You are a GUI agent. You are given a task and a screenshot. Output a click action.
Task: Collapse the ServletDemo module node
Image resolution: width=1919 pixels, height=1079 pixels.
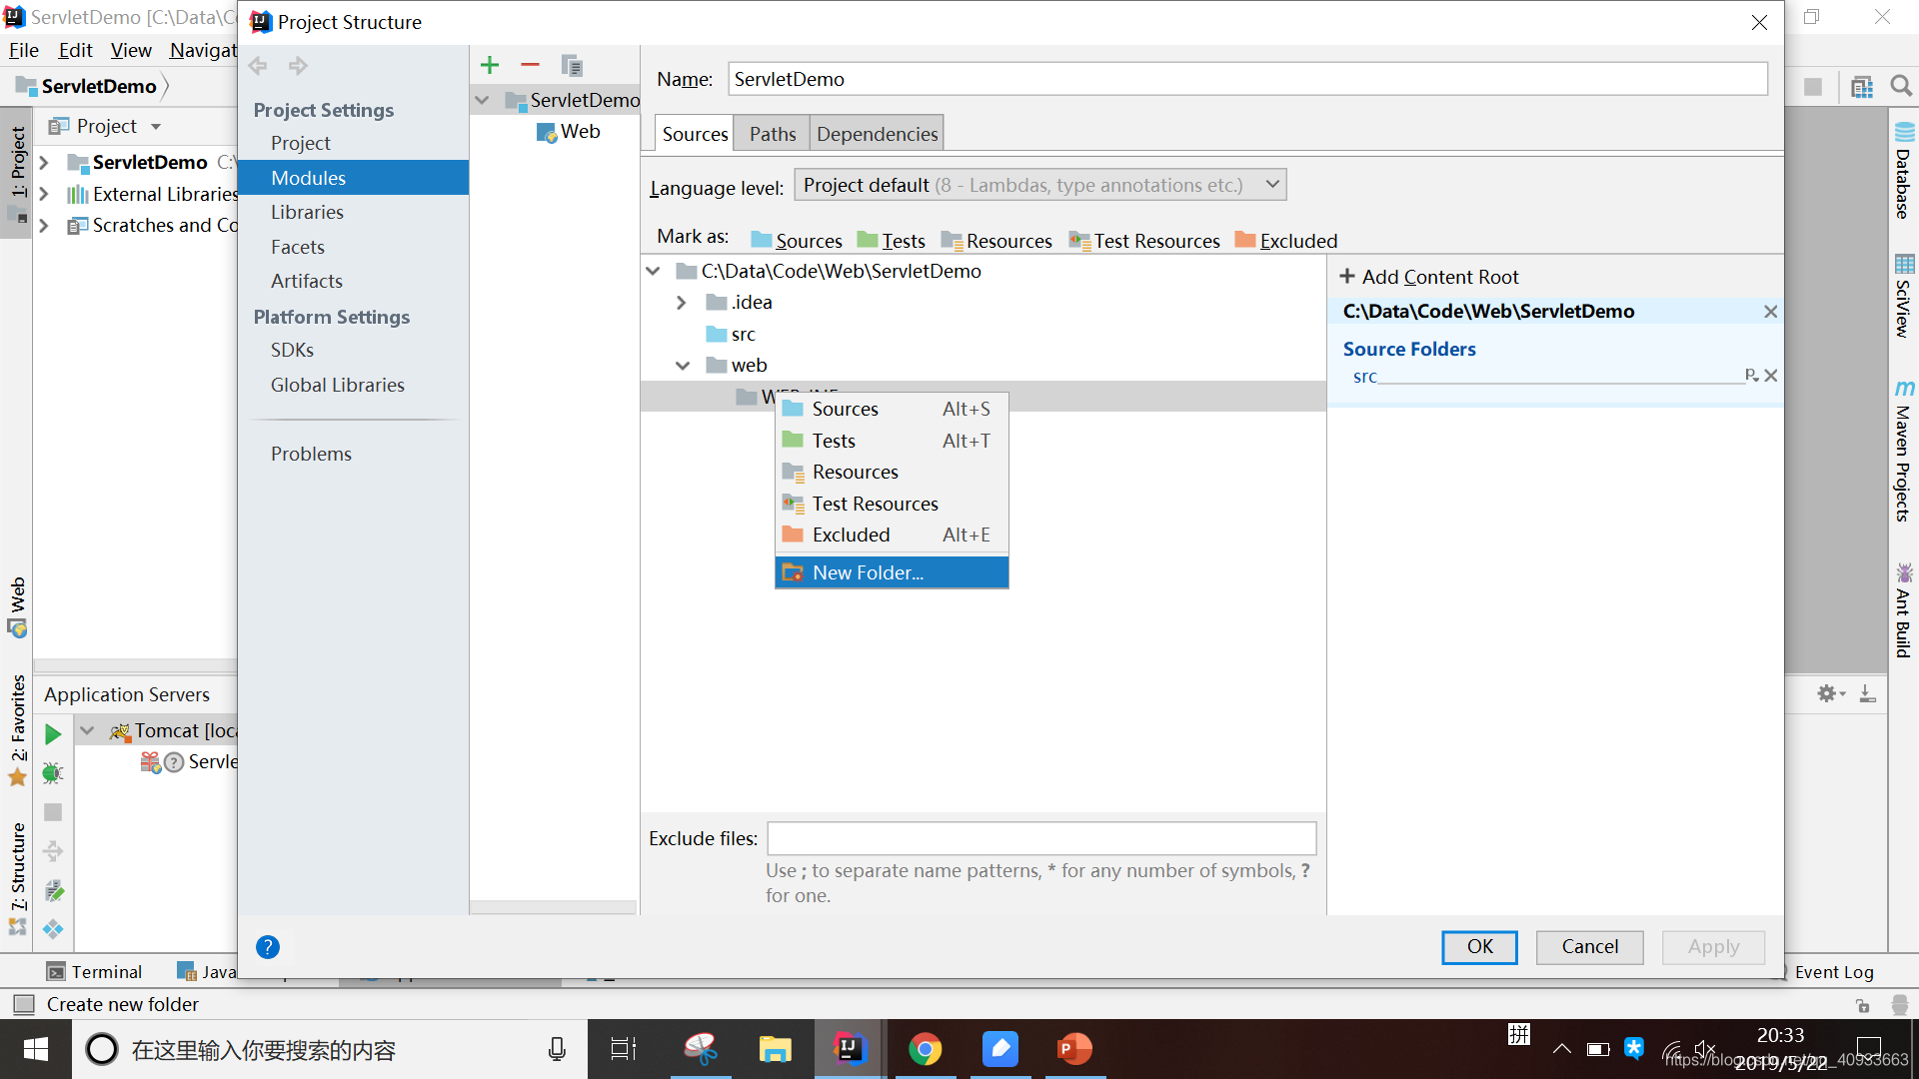[x=483, y=100]
